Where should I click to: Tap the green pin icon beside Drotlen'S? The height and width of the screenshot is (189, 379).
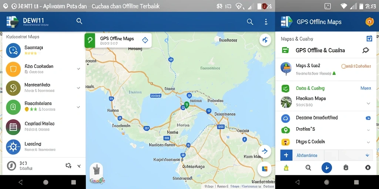285,130
